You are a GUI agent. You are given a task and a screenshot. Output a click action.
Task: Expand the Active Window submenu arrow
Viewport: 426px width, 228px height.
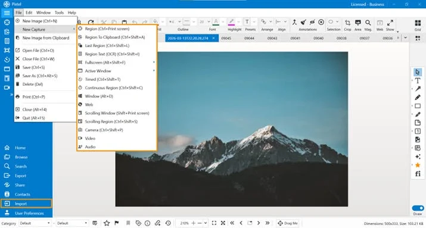(x=154, y=71)
